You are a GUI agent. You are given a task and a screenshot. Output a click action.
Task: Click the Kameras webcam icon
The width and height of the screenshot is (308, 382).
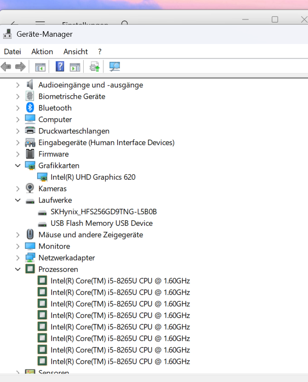[x=30, y=188]
